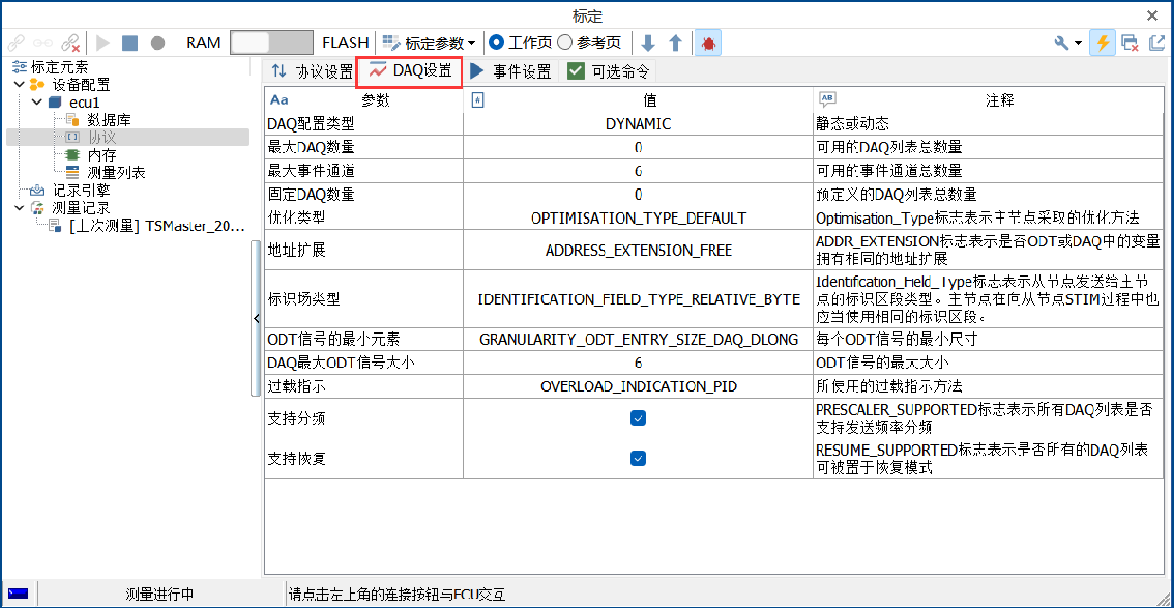Click the disconnect link icon with red X
Viewport: 1174px width, 608px height.
pos(70,43)
